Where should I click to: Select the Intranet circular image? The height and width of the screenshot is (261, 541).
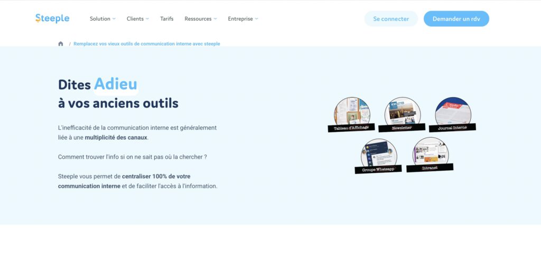click(x=431, y=152)
